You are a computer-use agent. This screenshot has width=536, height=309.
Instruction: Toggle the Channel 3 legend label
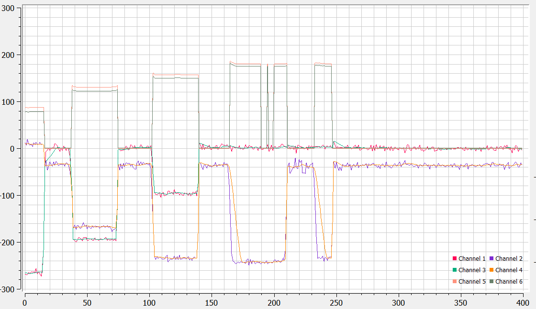[472, 270]
